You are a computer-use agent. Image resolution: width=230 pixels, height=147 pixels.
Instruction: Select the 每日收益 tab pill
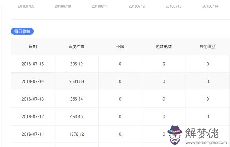(x=22, y=31)
